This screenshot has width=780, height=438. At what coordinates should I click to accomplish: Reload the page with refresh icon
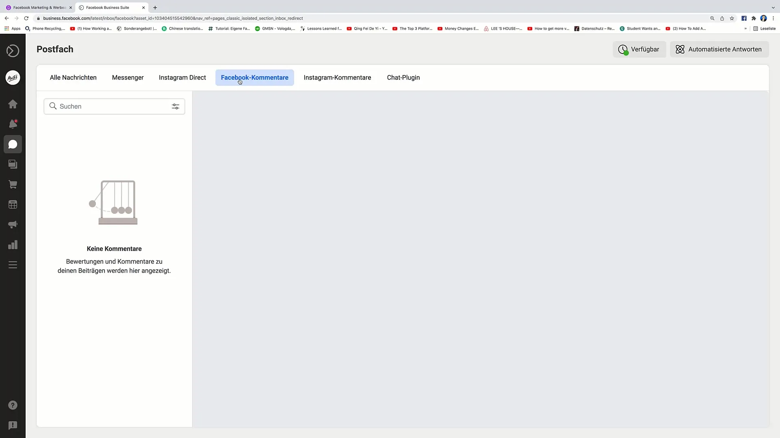tap(26, 18)
